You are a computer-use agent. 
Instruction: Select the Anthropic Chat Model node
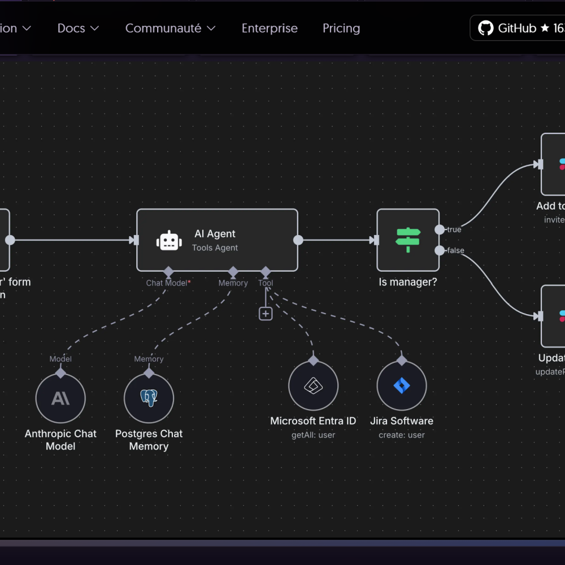(60, 398)
